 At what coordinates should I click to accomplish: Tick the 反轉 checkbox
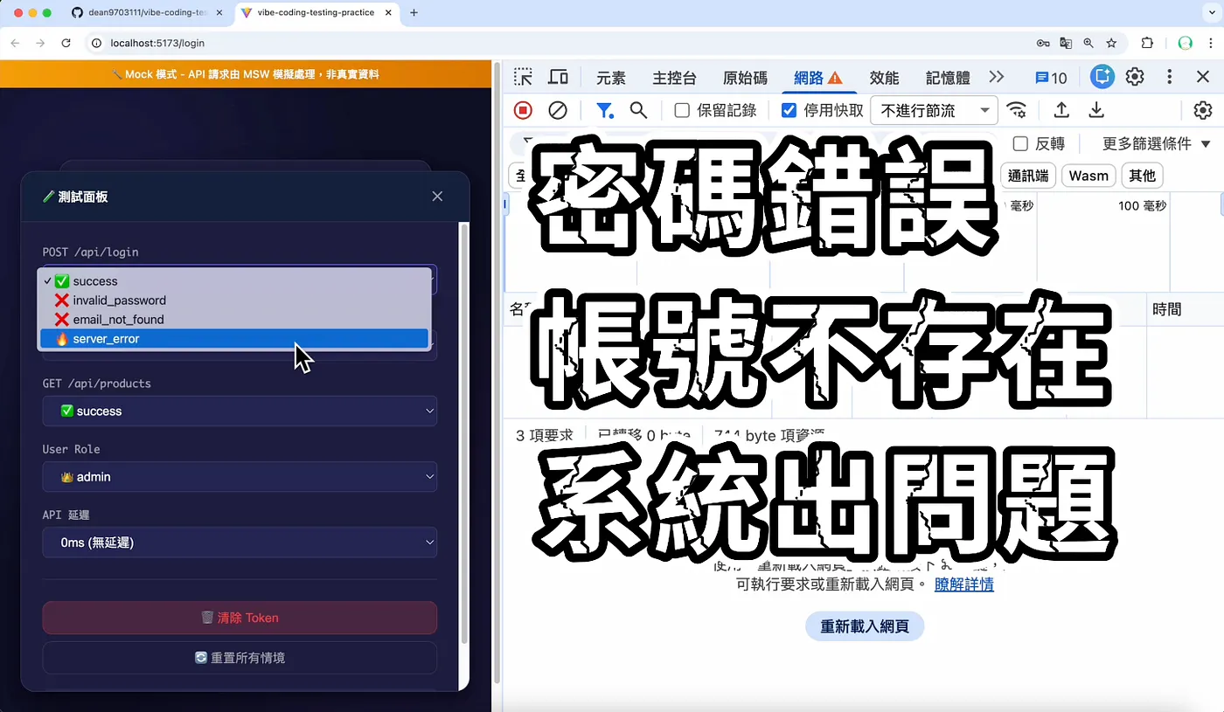pyautogui.click(x=1019, y=144)
